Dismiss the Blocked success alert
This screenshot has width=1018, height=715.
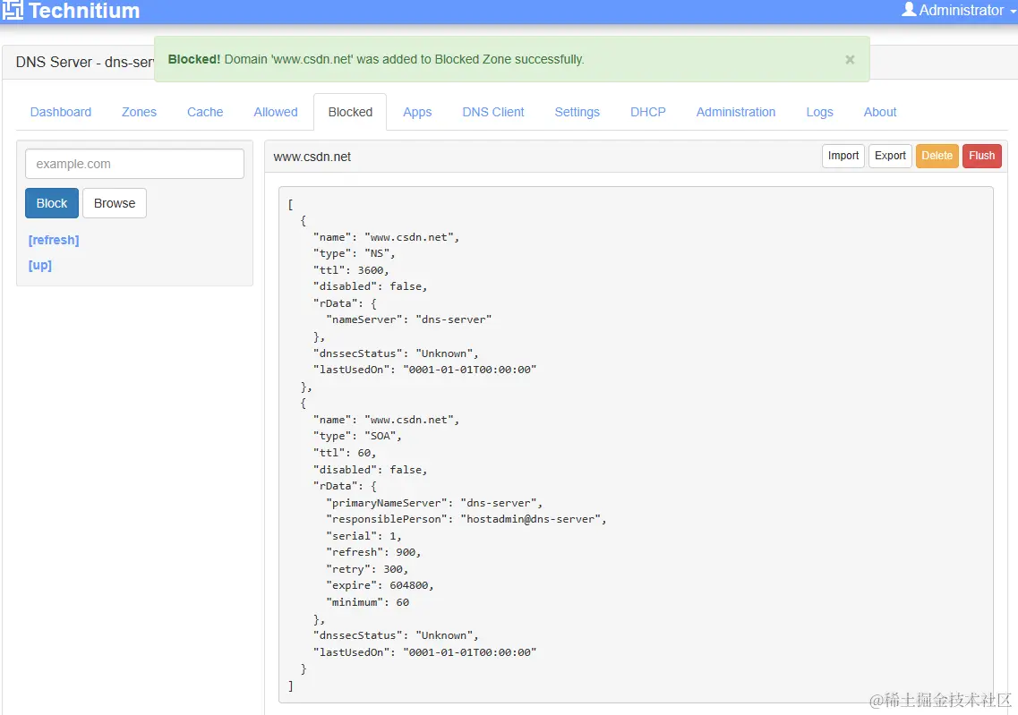click(x=849, y=60)
